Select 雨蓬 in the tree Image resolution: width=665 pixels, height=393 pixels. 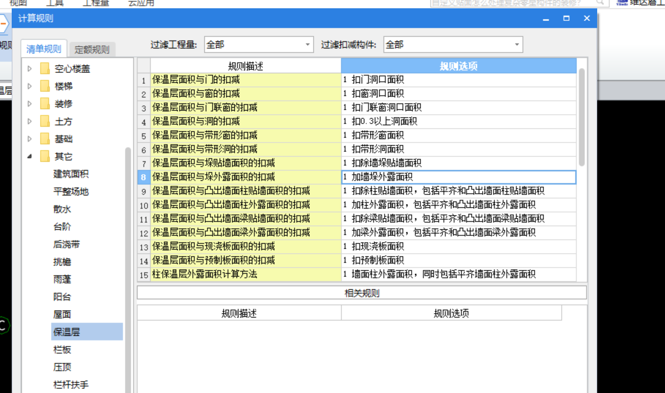[62, 279]
